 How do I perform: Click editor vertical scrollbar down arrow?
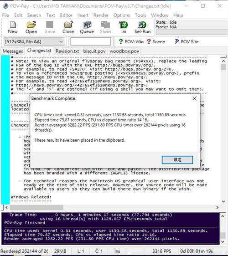coord(223,201)
